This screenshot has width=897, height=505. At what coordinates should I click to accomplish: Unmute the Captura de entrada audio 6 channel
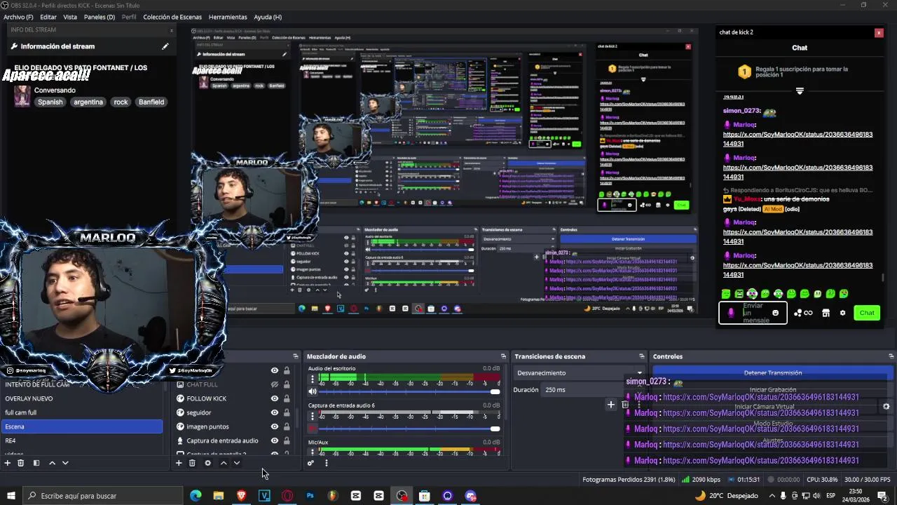(x=313, y=429)
